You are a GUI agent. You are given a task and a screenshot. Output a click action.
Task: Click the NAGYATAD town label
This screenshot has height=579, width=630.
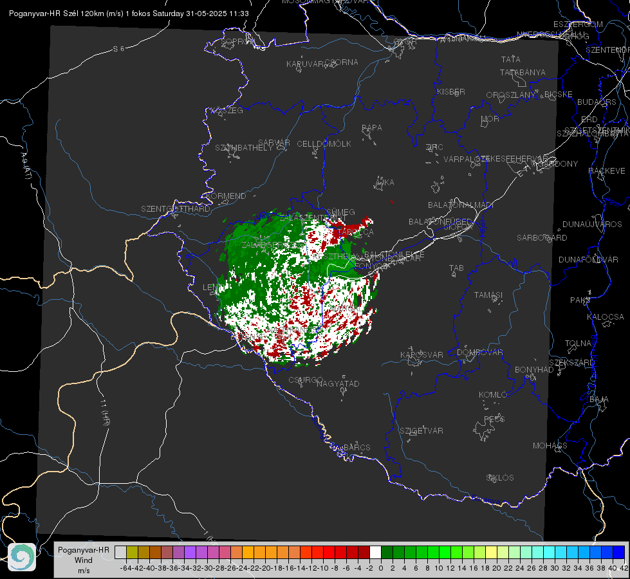tap(338, 383)
